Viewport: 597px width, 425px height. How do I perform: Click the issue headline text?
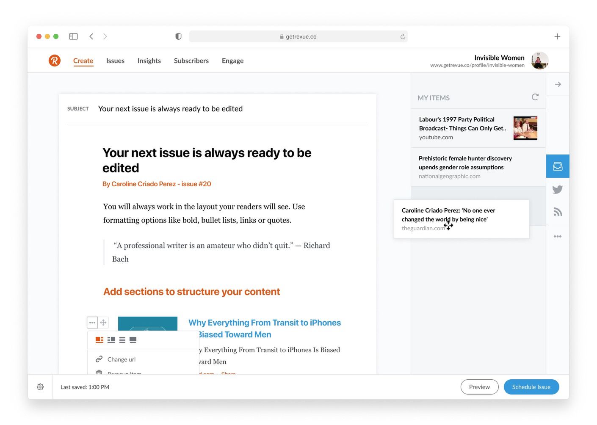coord(207,160)
